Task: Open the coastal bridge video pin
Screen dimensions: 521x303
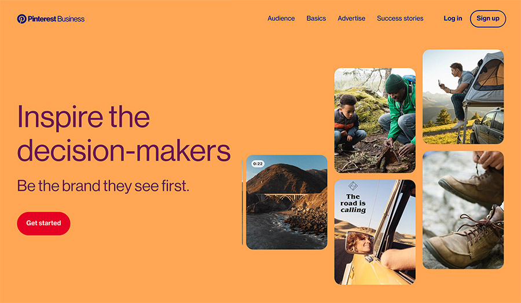Action: pyautogui.click(x=287, y=202)
